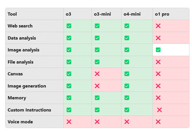The height and width of the screenshot is (132, 192).
Task: Click the o3-mini Image generation red cross
Action: (97, 86)
